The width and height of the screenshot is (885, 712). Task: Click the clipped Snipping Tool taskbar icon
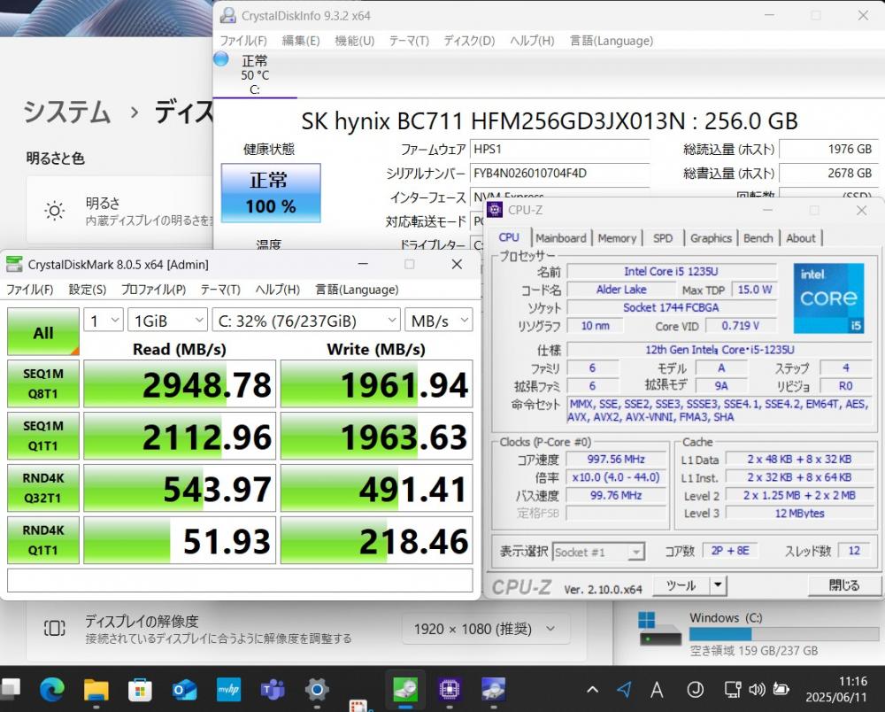coord(359,706)
